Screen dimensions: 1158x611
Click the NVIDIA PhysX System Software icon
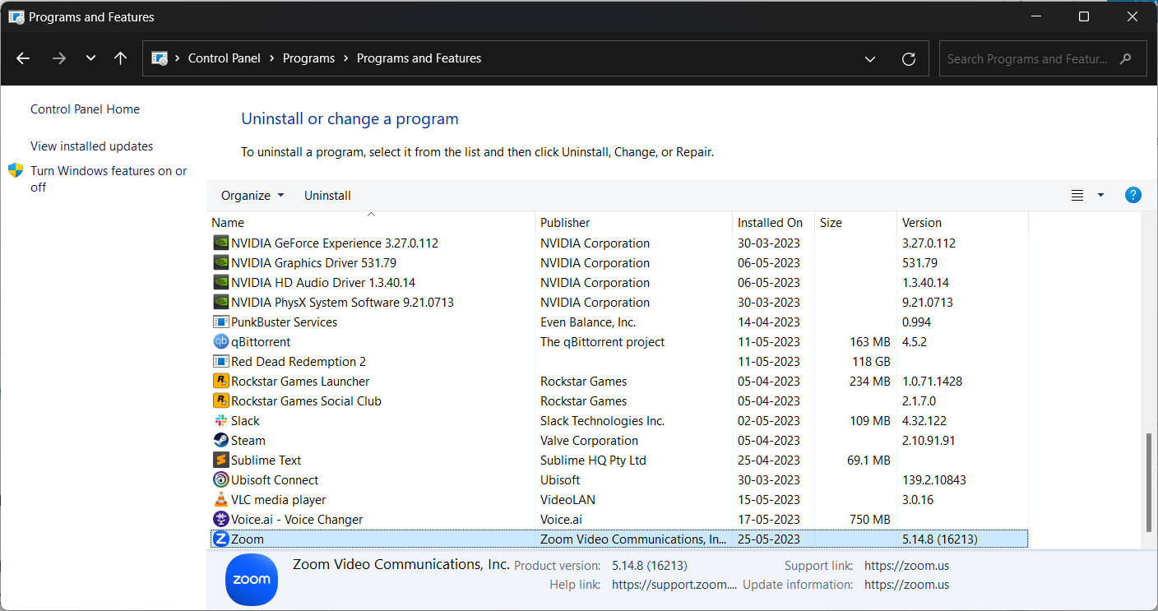pyautogui.click(x=220, y=303)
